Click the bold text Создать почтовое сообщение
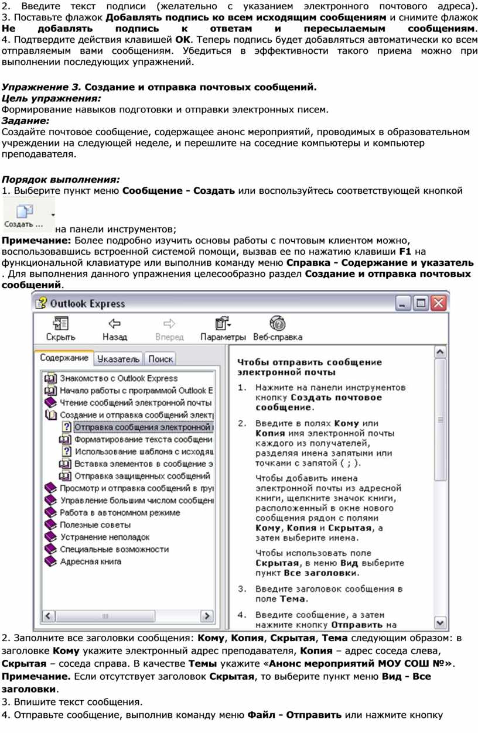The image size is (478, 733). 319,402
